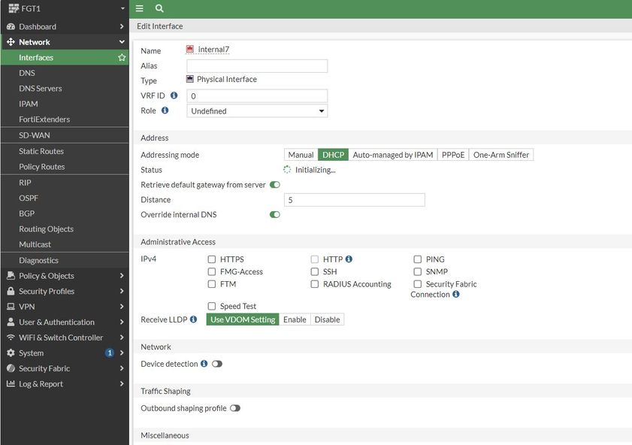Screen dimensions: 632x445
Task: Click the System notification badge
Action: coord(109,353)
